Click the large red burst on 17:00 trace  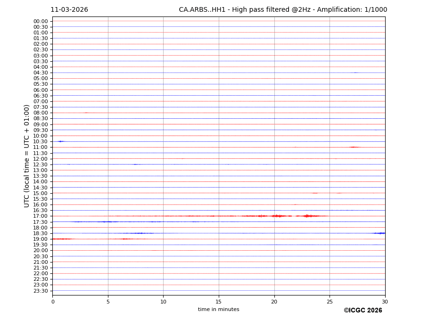(x=279, y=216)
